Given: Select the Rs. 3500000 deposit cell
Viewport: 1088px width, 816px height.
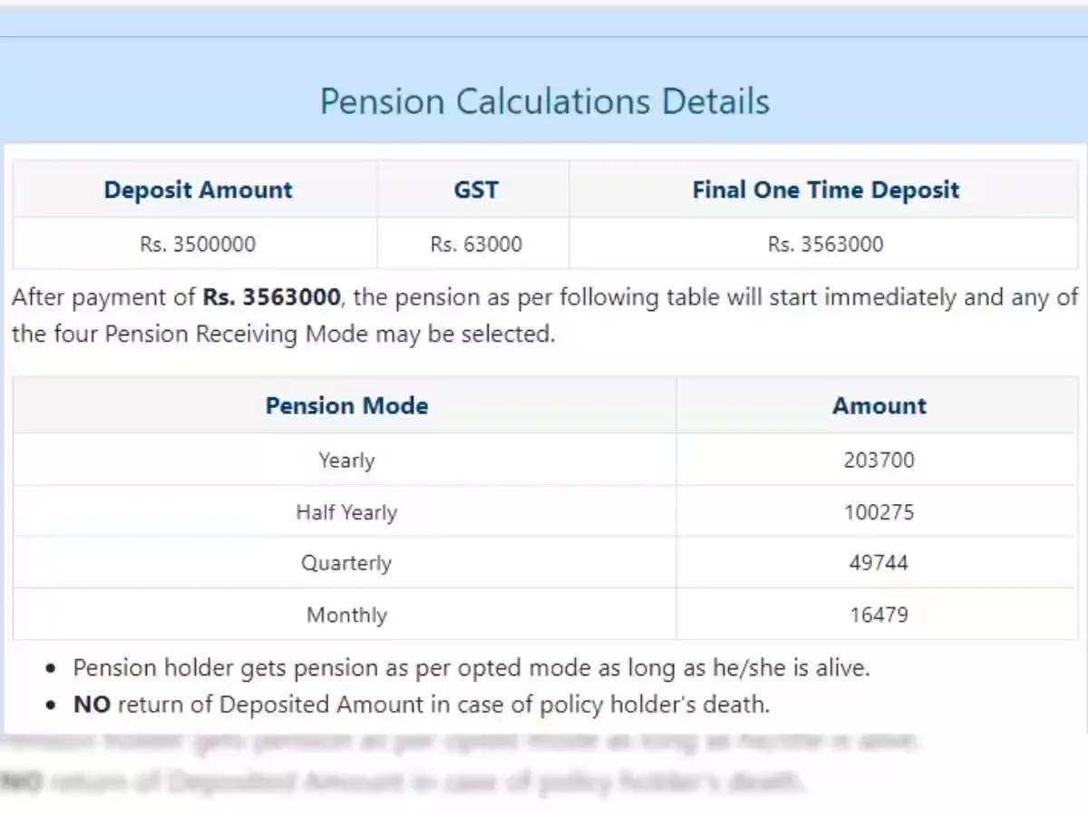Looking at the screenshot, I should (x=198, y=244).
